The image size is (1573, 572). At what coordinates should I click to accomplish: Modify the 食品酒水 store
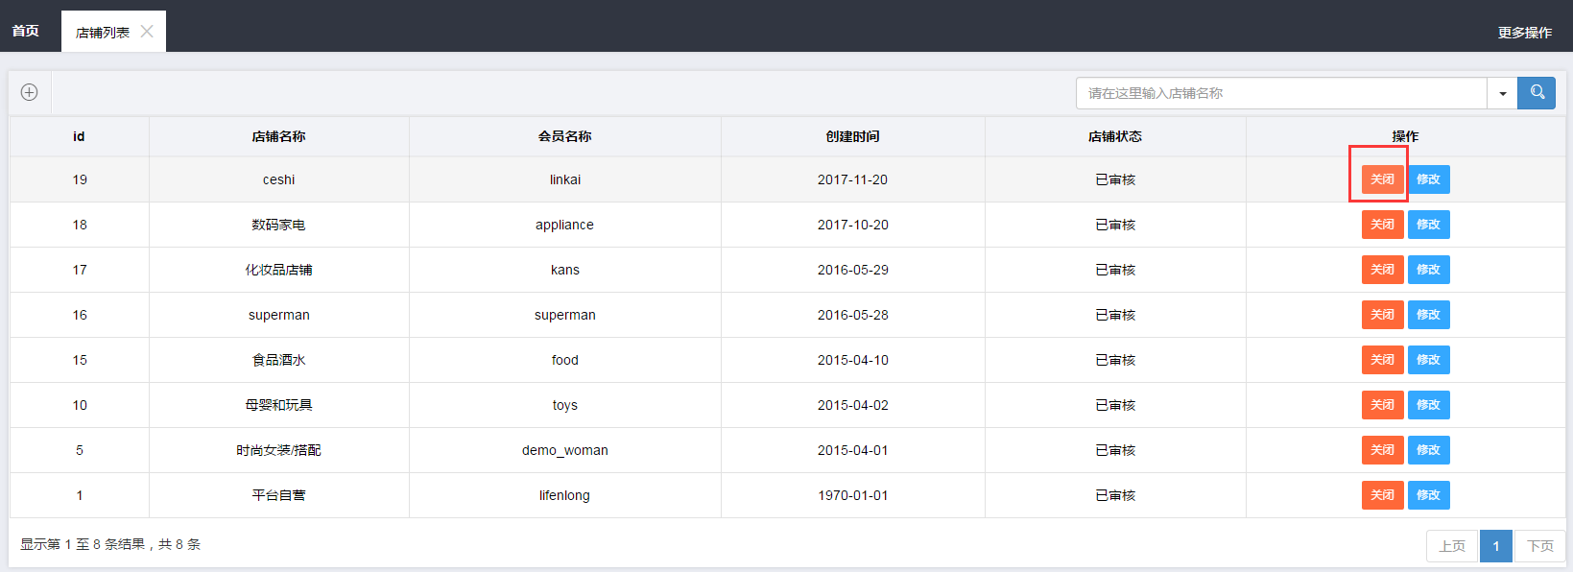pos(1428,360)
